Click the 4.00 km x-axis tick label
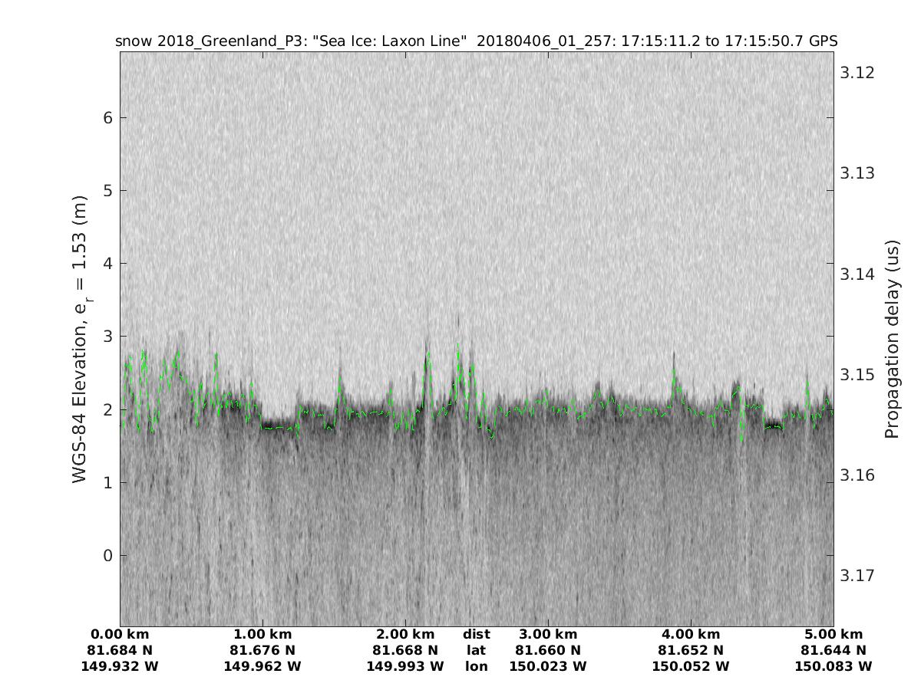Viewport: 921px width, 690px height. [691, 635]
